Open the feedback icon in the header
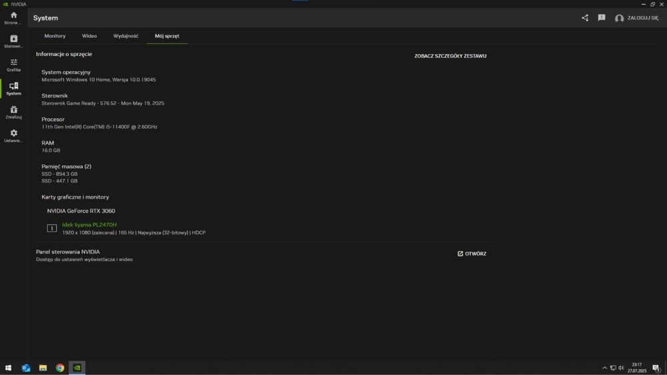 [x=602, y=18]
